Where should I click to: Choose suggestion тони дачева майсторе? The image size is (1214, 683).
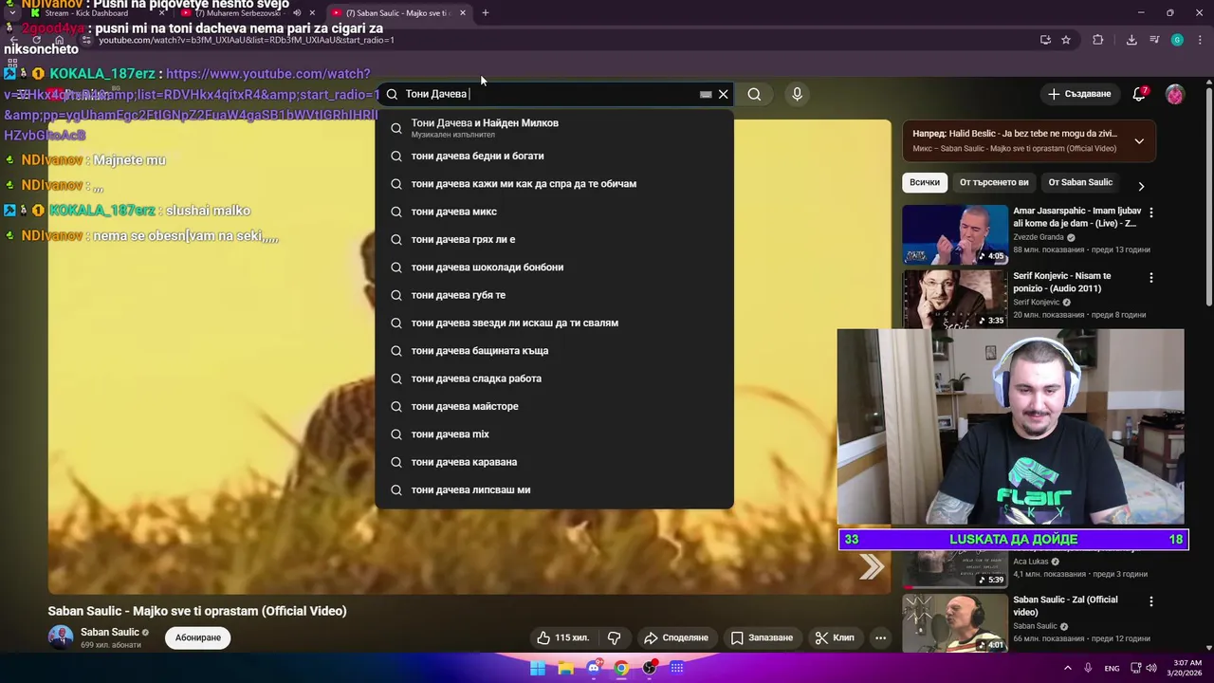pos(554,406)
